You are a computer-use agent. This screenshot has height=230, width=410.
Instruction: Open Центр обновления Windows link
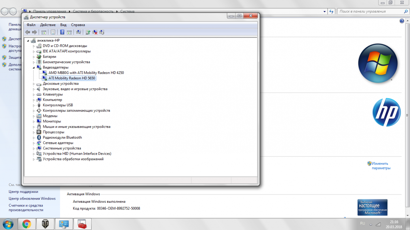[x=32, y=198]
